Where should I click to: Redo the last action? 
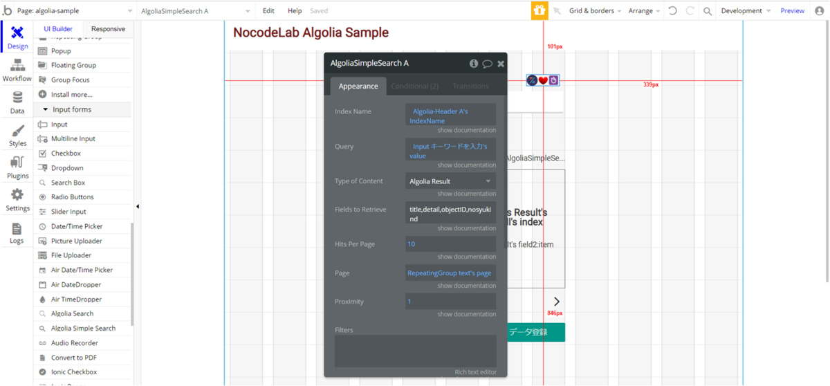tap(690, 11)
